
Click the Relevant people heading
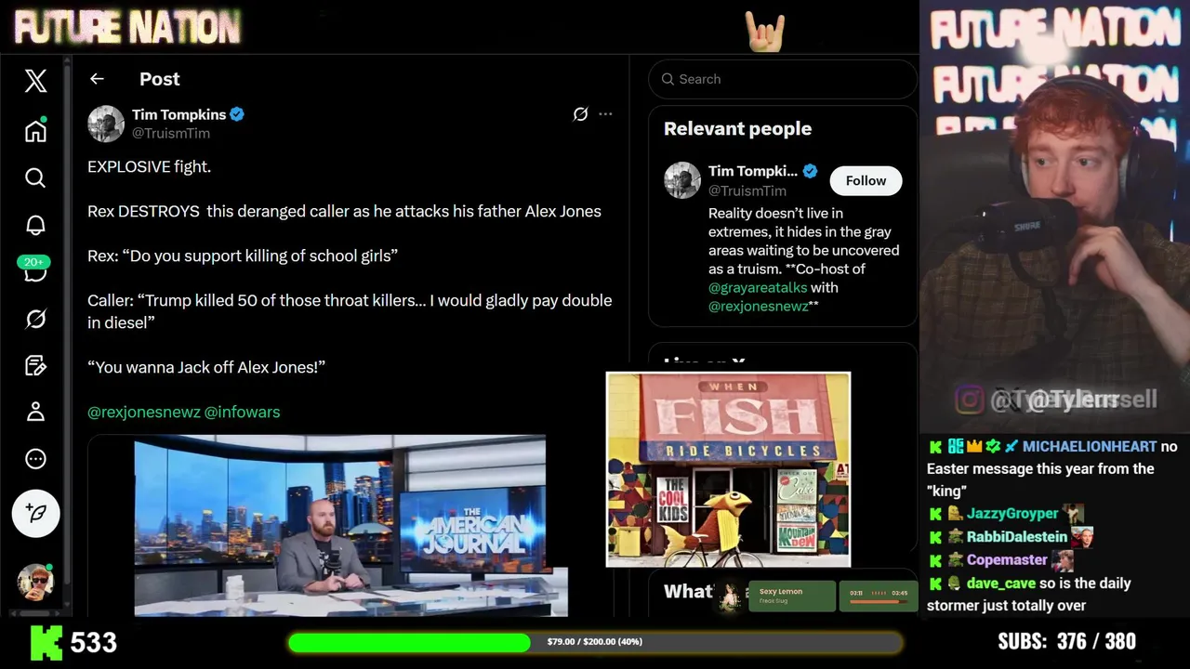[x=737, y=128]
